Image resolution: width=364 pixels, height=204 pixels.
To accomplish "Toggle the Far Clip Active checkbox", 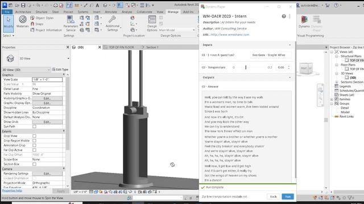I will (x=34, y=150).
